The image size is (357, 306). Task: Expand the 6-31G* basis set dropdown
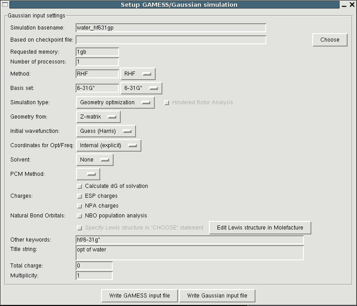(141, 88)
